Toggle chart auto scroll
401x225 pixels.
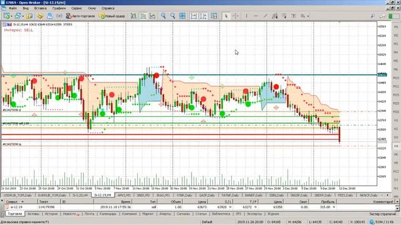194,16
